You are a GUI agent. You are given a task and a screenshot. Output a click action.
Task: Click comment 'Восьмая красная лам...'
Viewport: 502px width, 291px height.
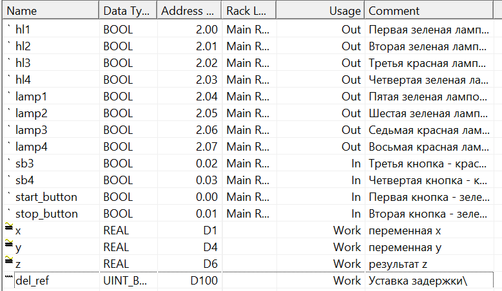coord(429,147)
